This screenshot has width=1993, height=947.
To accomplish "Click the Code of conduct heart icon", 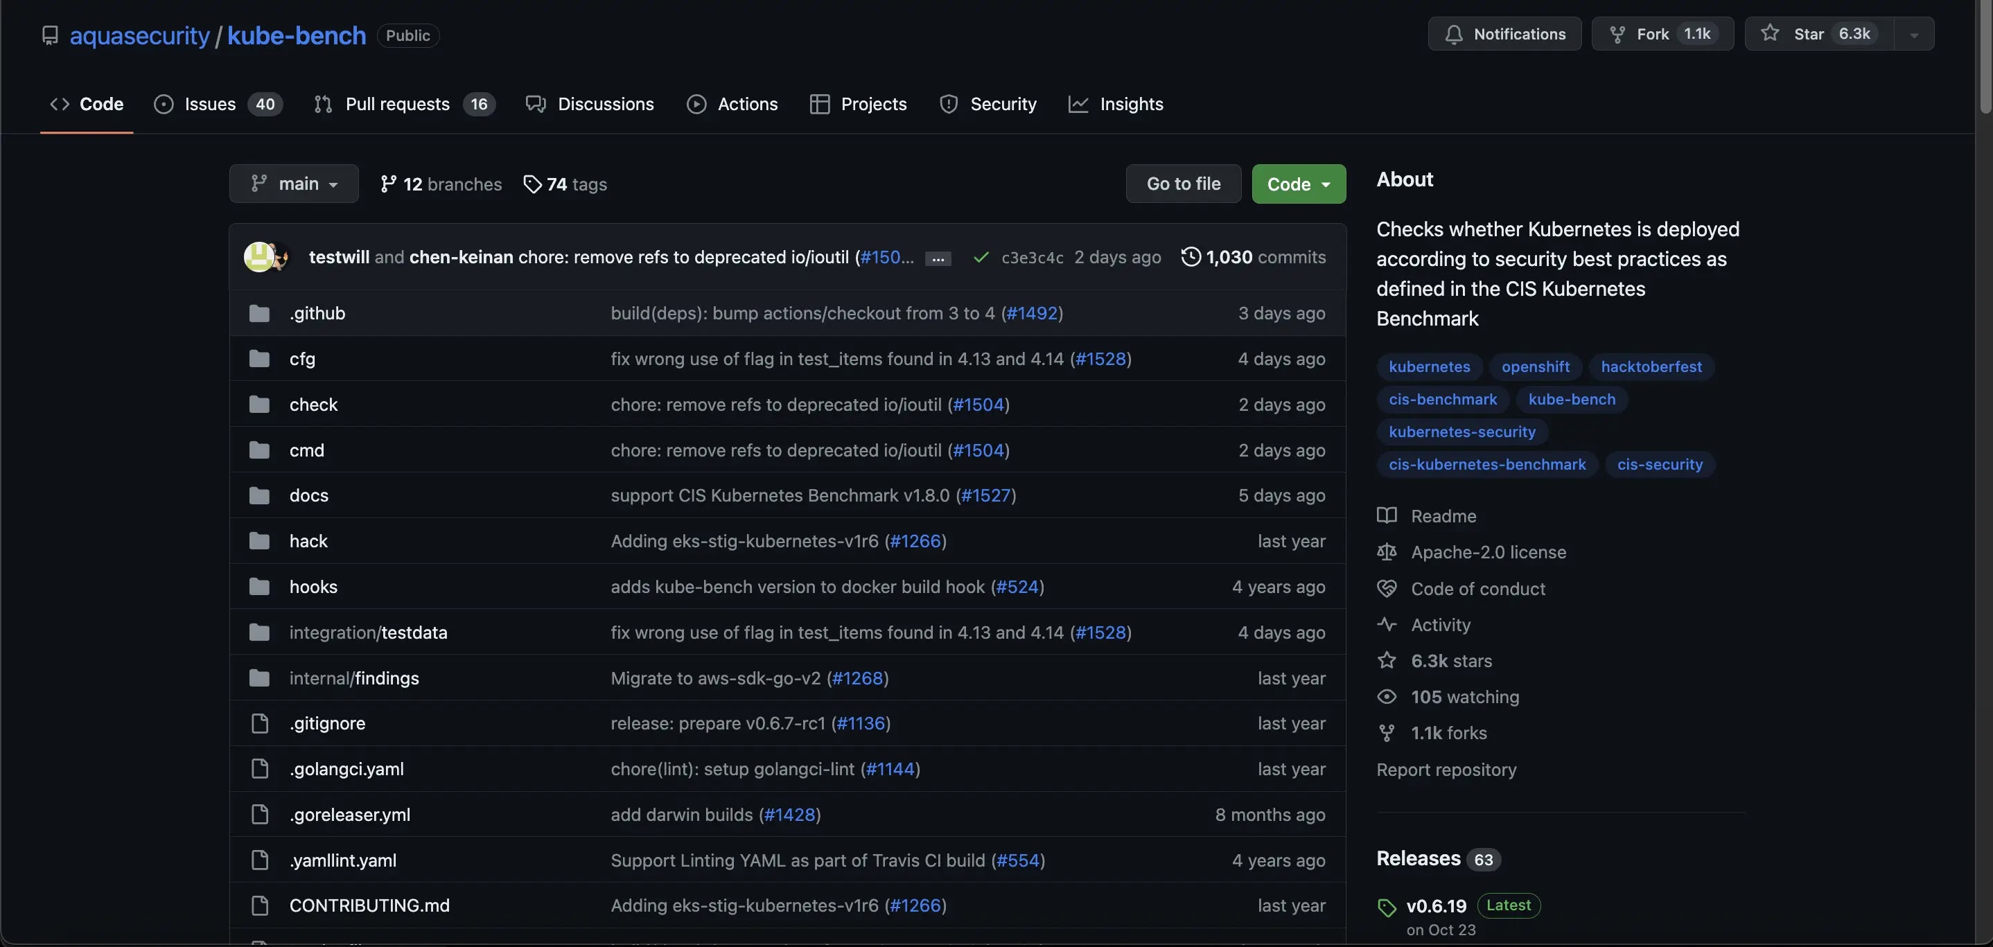I will (1387, 589).
